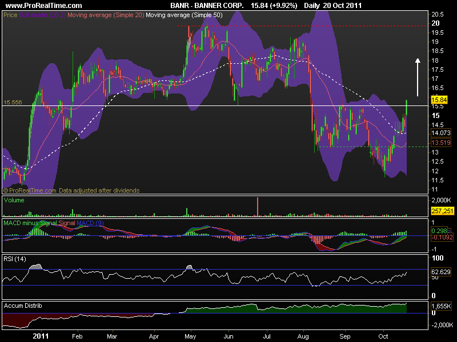
Task: Click the Jun label on time axis
Action: click(228, 336)
